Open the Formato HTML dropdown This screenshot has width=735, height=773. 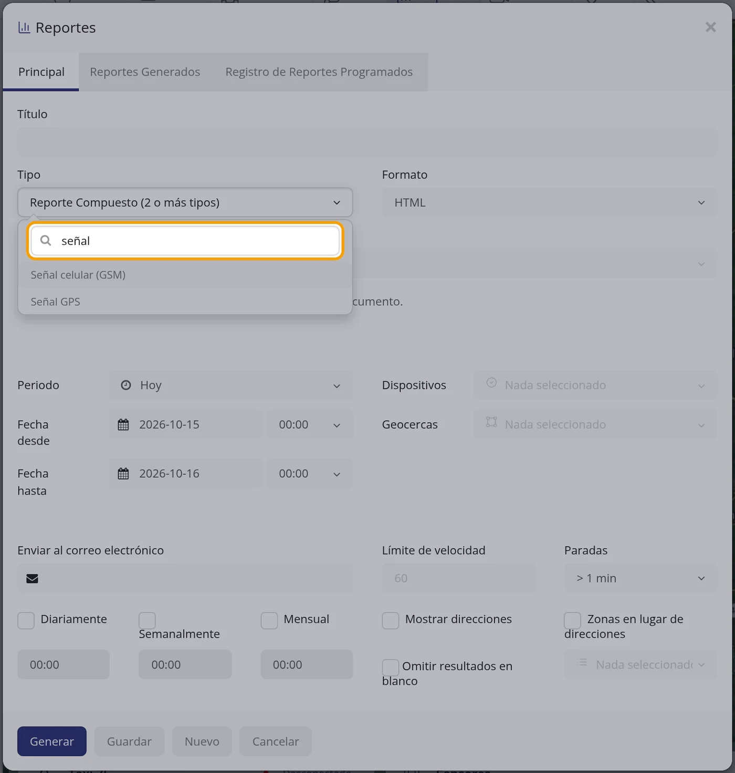pyautogui.click(x=550, y=202)
